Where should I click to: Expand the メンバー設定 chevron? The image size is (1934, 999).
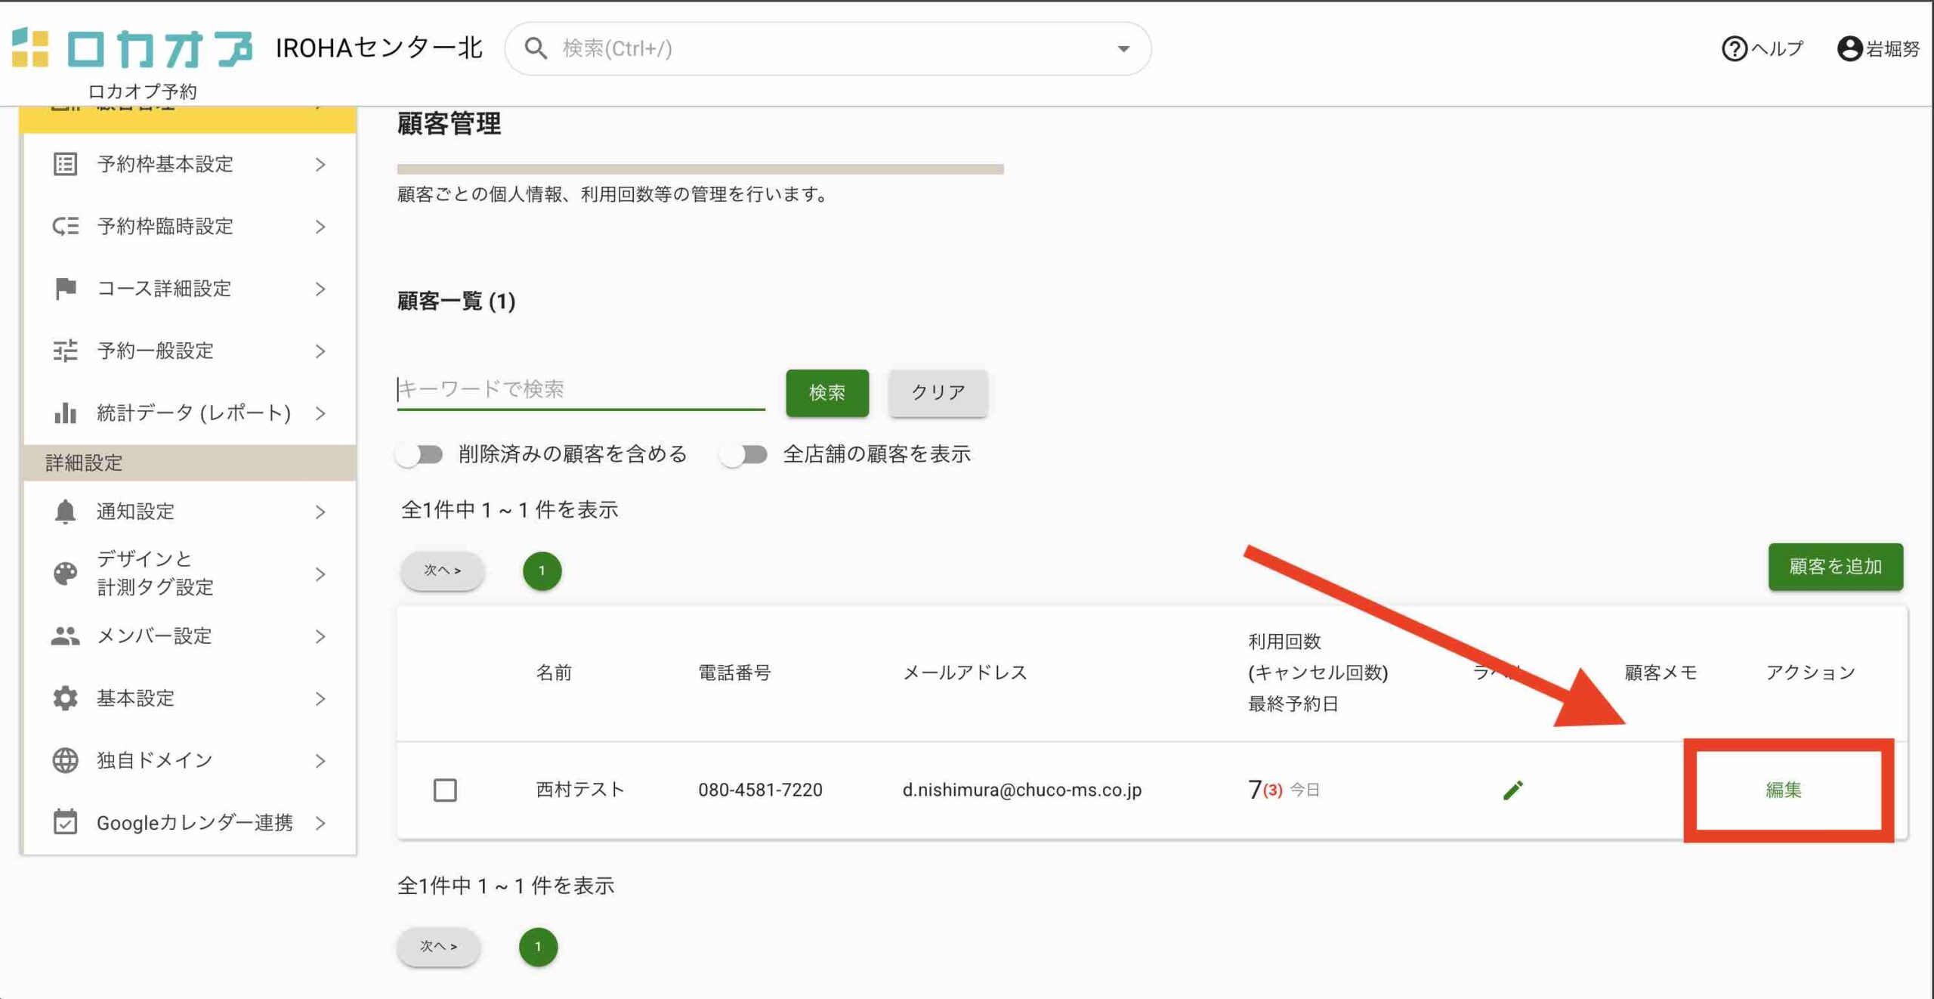[320, 636]
